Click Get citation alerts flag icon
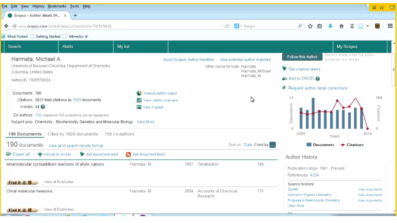The width and height of the screenshot is (397, 223). [285, 69]
